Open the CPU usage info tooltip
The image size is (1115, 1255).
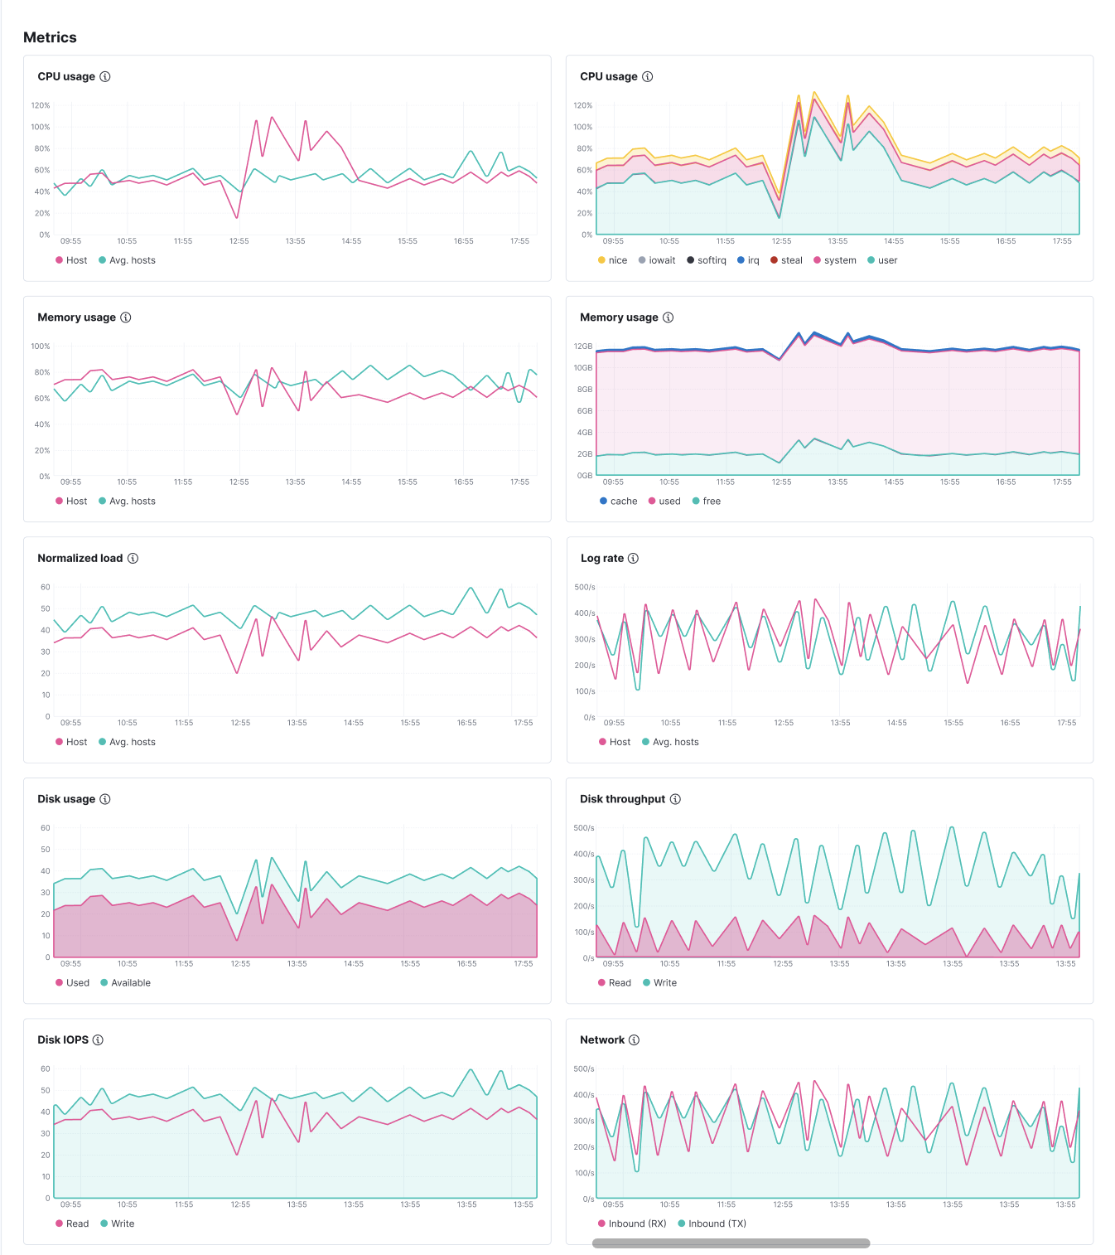[104, 75]
